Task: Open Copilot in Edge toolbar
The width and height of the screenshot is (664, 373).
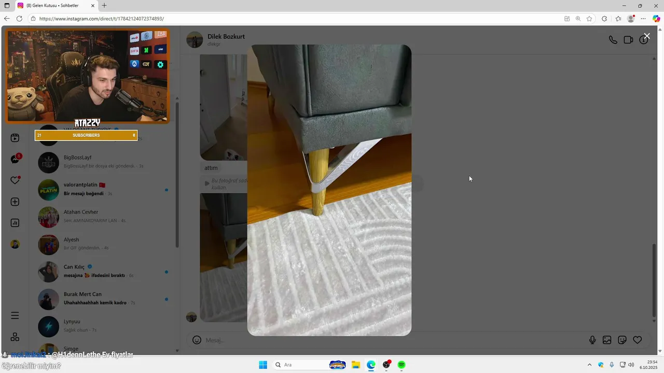Action: click(656, 19)
